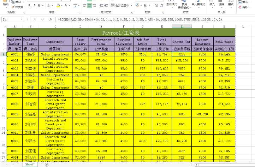The height and width of the screenshot is (167, 255).
Task: Select row 4 header
Action: (x=3, y=54)
